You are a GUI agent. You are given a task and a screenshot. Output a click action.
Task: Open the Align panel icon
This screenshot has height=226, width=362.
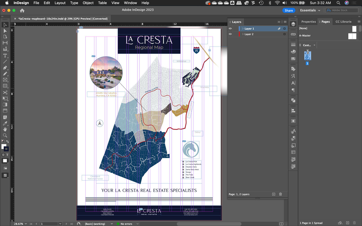point(293,111)
